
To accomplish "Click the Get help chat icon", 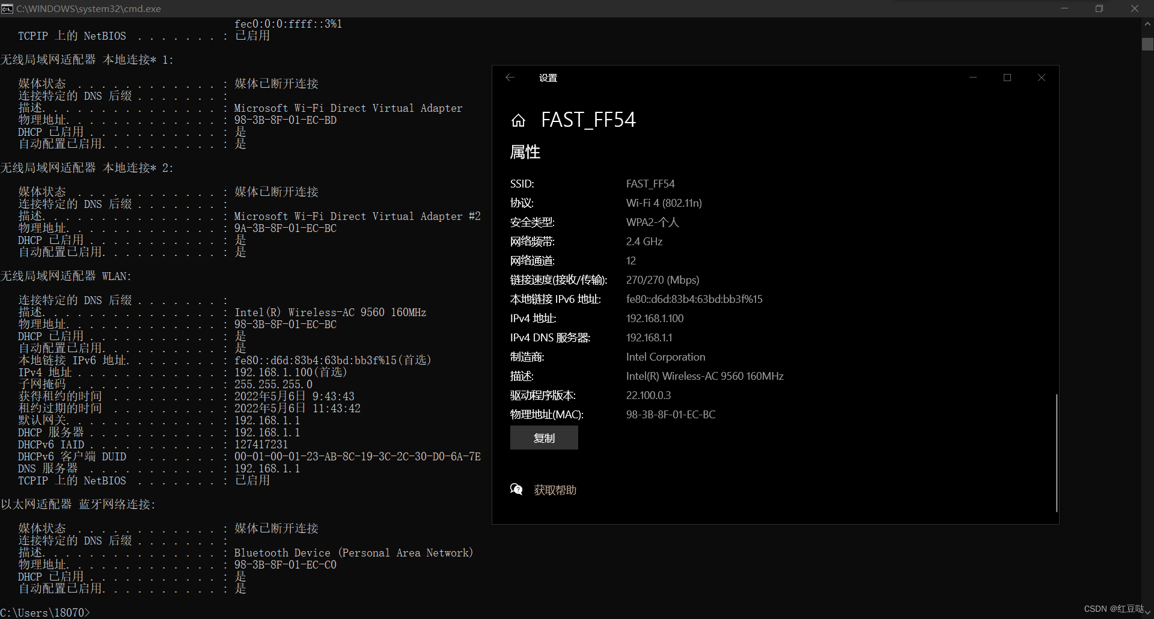I will point(516,489).
